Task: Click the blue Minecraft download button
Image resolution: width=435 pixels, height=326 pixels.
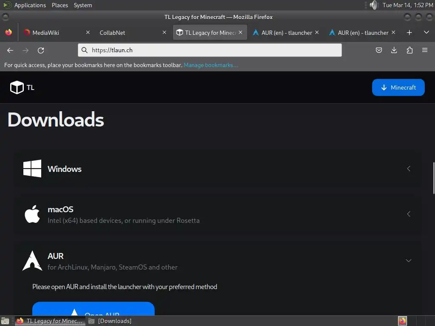Action: click(398, 87)
